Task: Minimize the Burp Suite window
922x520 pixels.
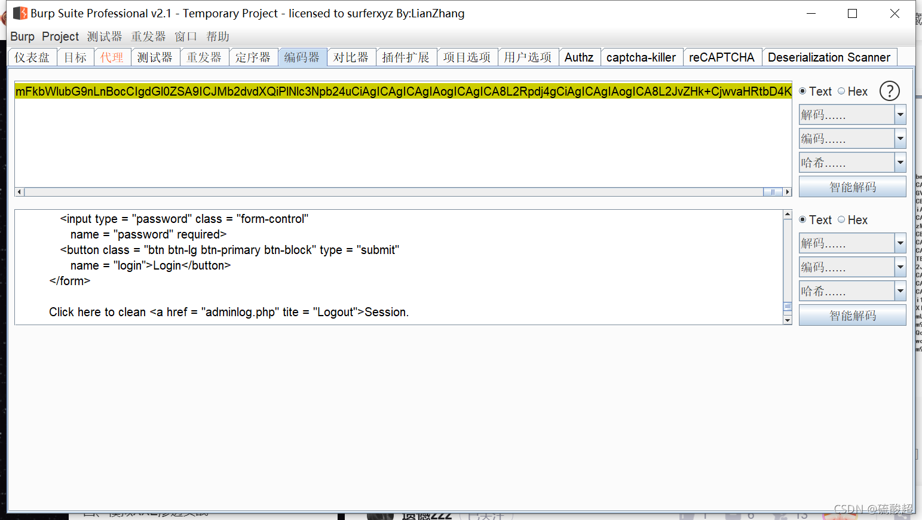Action: point(811,13)
